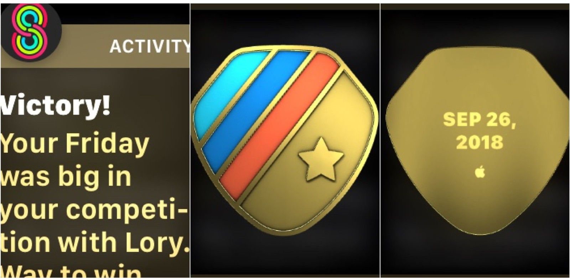Tap the partially visible "Way to win" line
The width and height of the screenshot is (570, 278).
pos(71,271)
